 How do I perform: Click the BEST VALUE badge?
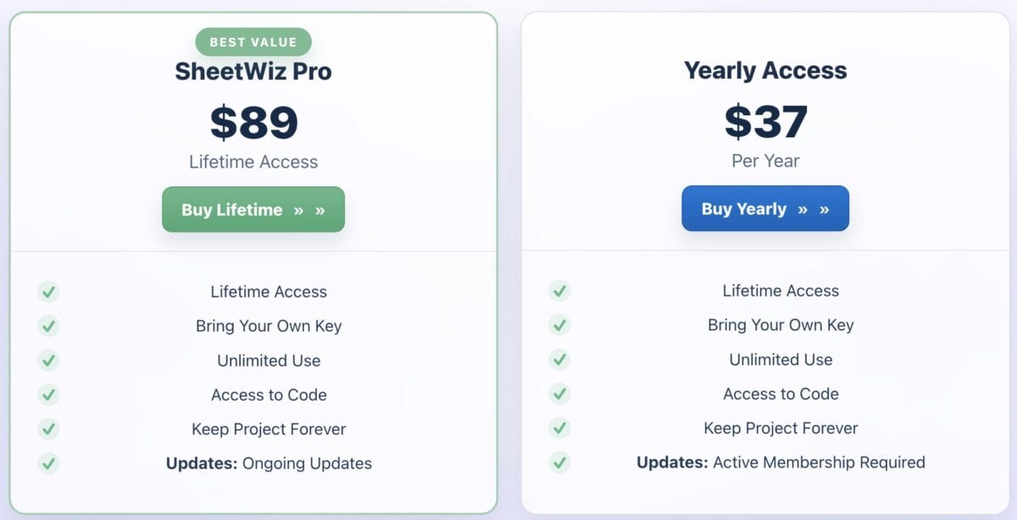pos(253,41)
